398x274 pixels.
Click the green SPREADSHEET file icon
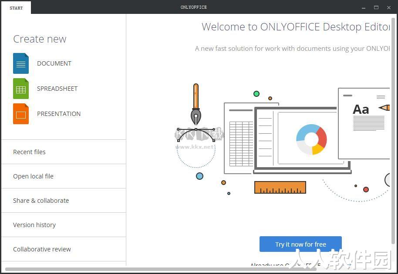[x=21, y=89]
